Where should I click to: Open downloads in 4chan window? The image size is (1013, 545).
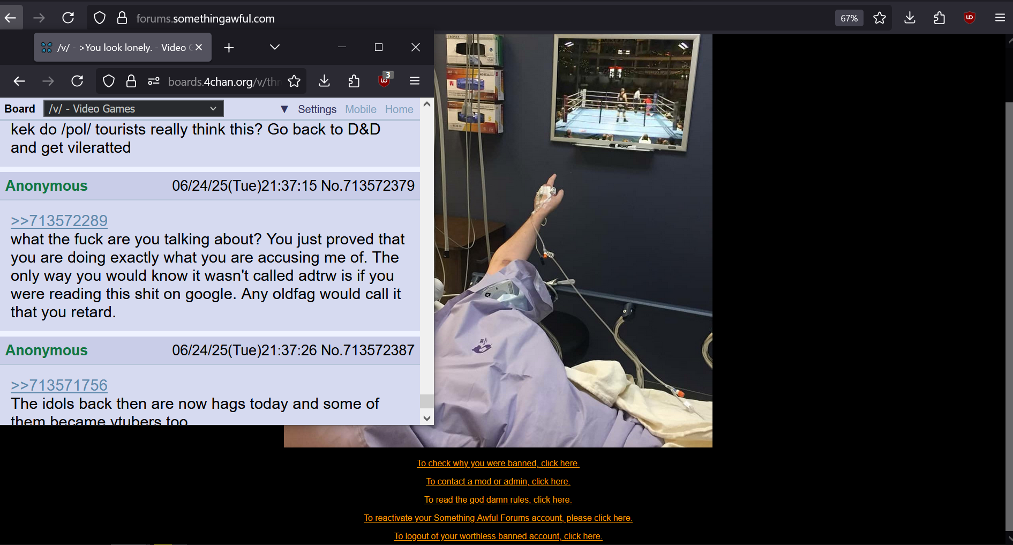click(x=324, y=81)
